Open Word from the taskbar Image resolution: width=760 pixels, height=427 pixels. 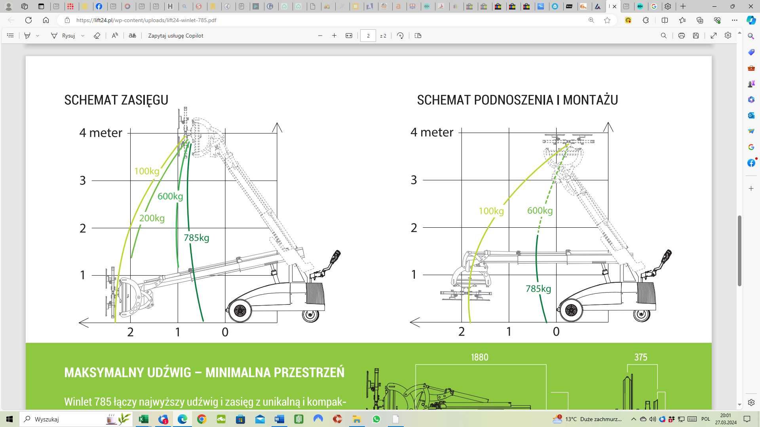279,419
